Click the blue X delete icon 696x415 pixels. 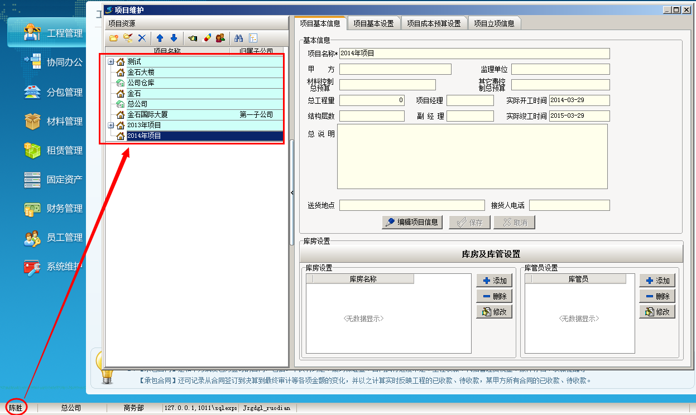[142, 38]
